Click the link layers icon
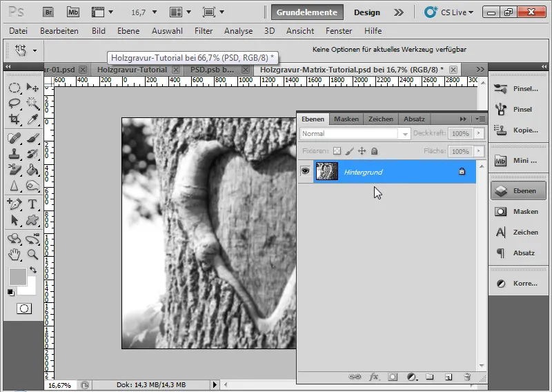The width and height of the screenshot is (552, 392). 355,377
